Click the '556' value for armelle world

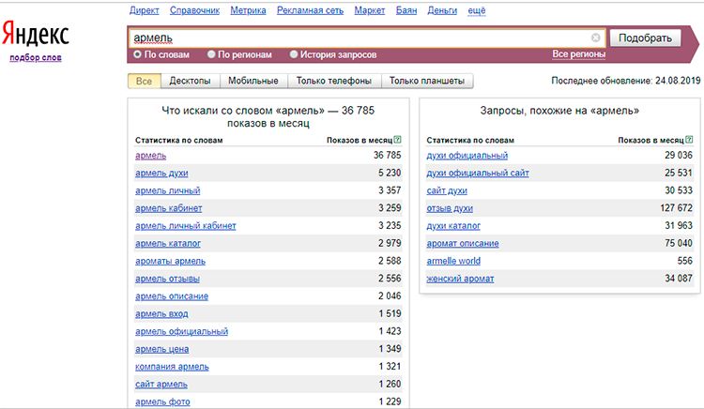coord(685,261)
